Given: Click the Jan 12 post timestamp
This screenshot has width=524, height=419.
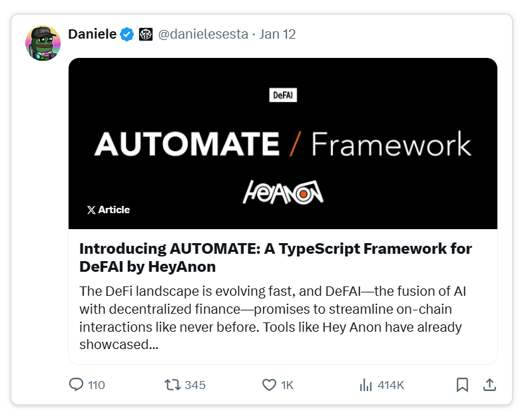Looking at the screenshot, I should click(278, 34).
